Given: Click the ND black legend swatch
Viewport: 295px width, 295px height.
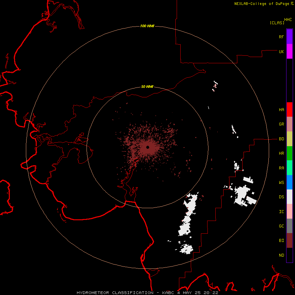Looking at the screenshot, I should click(x=289, y=255).
